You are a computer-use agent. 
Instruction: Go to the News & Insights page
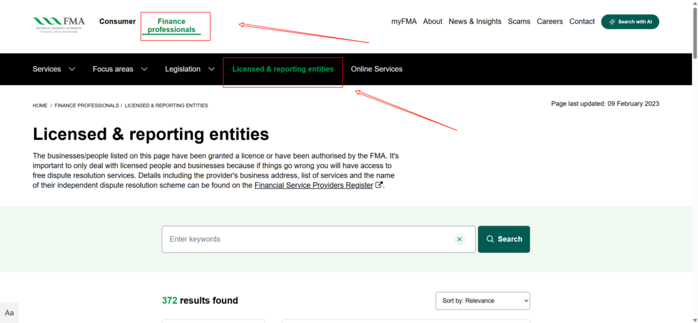[x=474, y=22]
